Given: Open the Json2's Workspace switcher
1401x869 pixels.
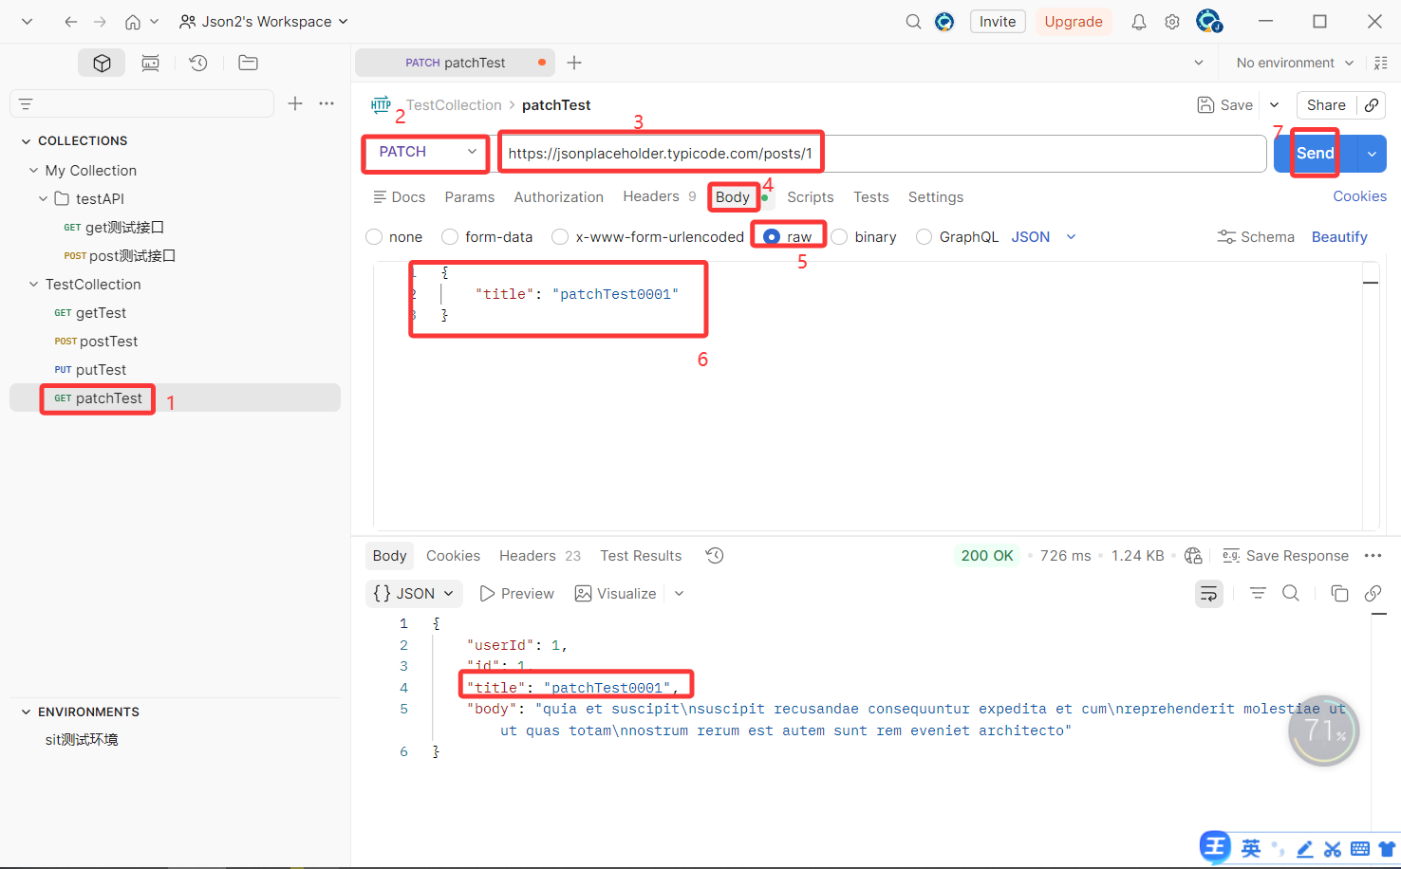Looking at the screenshot, I should 264,21.
